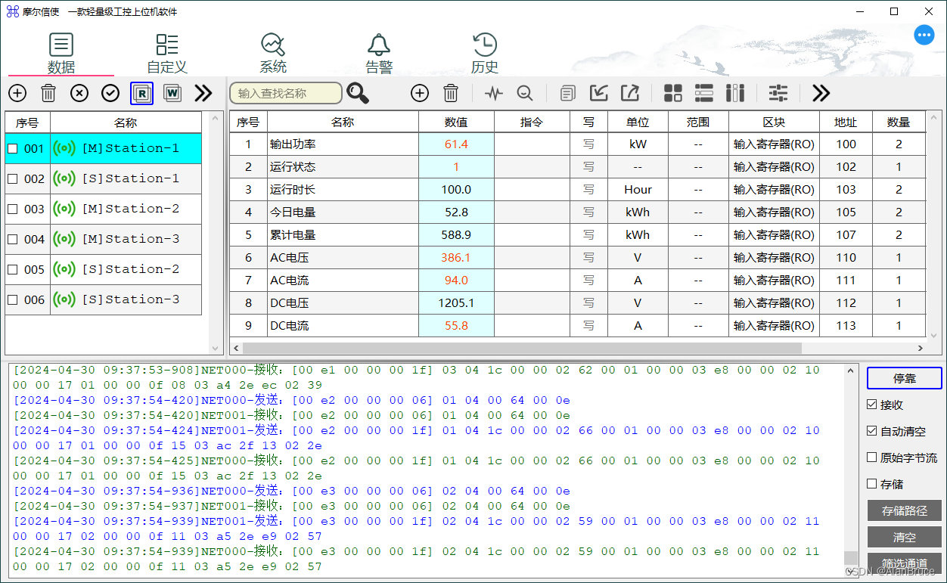Screen dimensions: 947x583
Task: Expand more tools in the station toolbar
Action: 203,93
